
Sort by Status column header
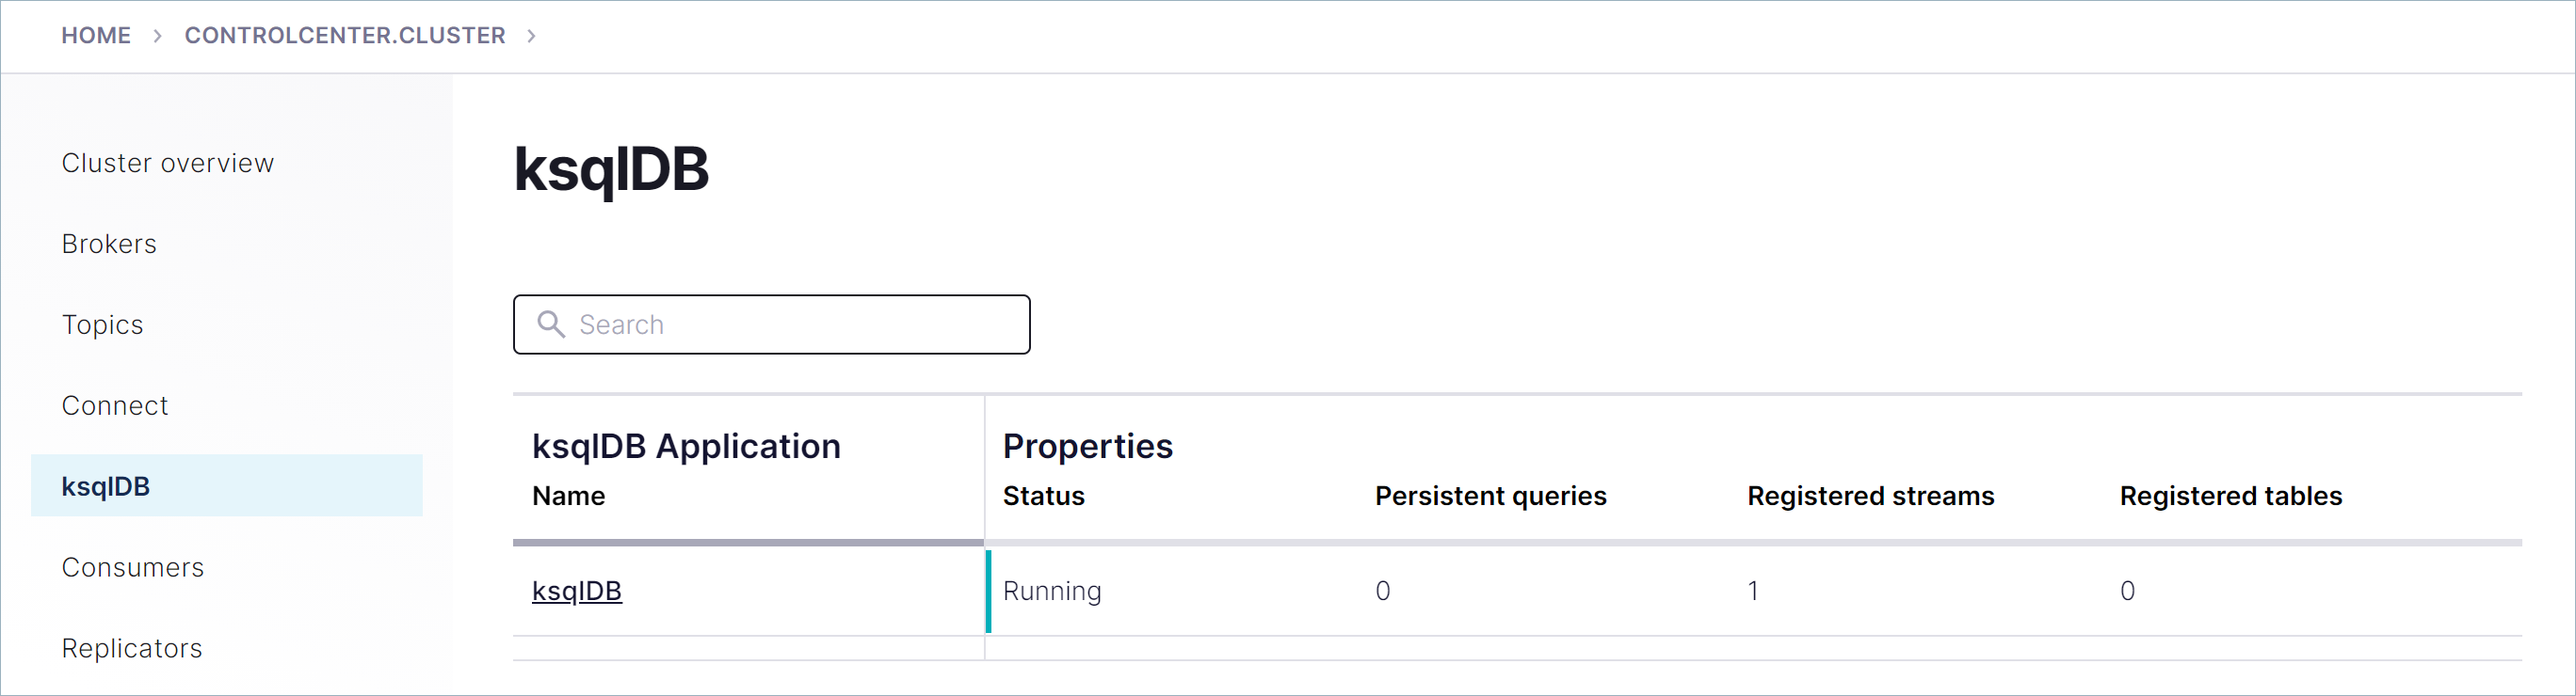1043,497
